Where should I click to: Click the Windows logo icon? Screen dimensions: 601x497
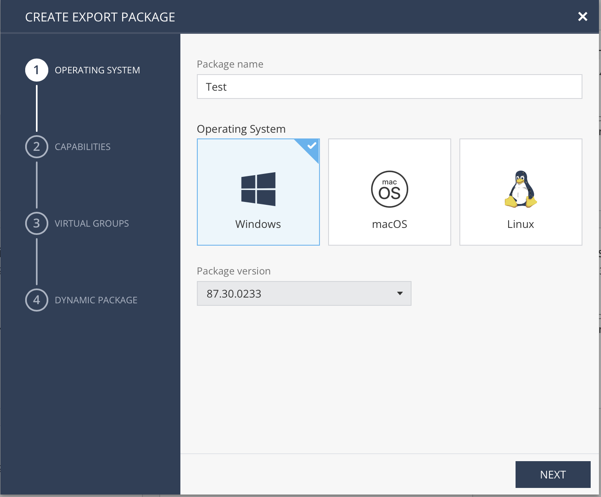[258, 189]
